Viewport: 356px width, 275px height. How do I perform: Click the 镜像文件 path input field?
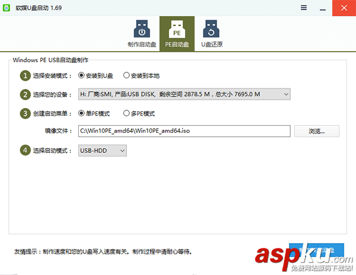pos(184,131)
